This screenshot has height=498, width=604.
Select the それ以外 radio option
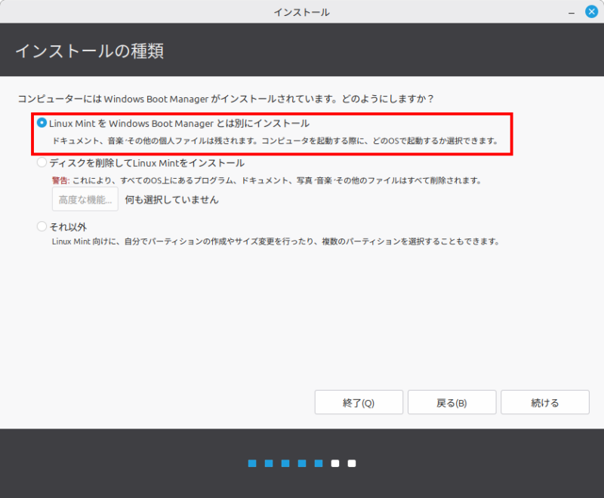[x=42, y=226]
